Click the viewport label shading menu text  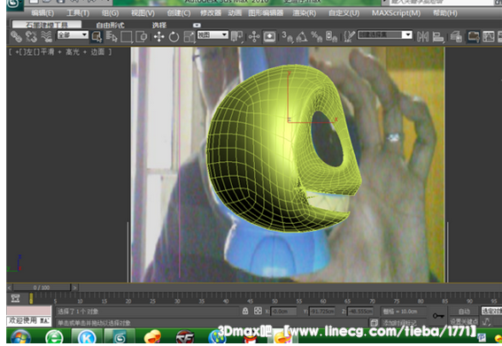tap(73, 52)
